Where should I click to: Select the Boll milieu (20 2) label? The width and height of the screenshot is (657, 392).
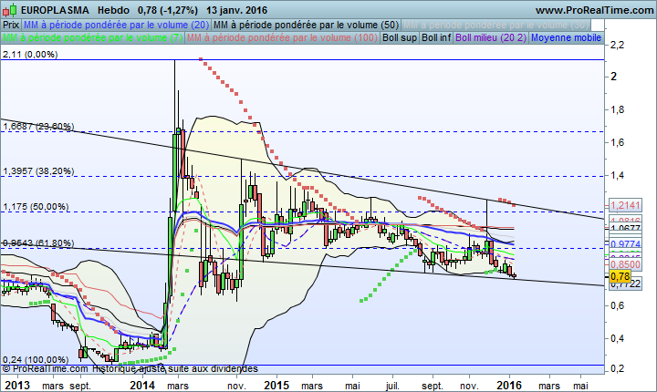point(491,37)
